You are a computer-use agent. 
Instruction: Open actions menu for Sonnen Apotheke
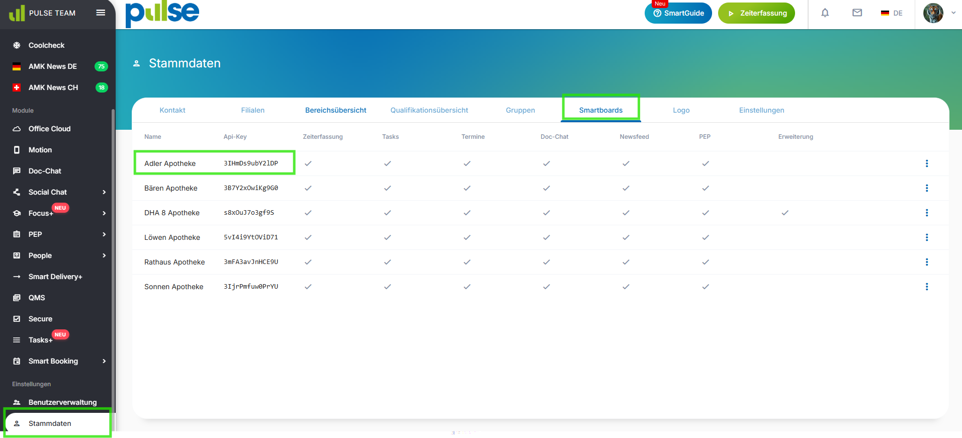[x=927, y=287]
